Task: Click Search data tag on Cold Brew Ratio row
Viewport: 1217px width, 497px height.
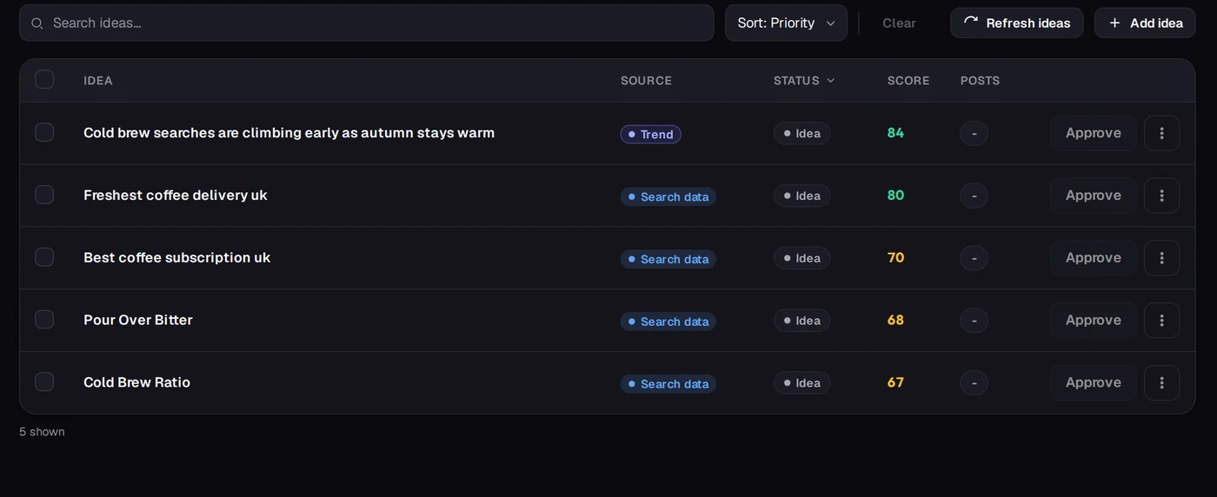Action: point(668,384)
